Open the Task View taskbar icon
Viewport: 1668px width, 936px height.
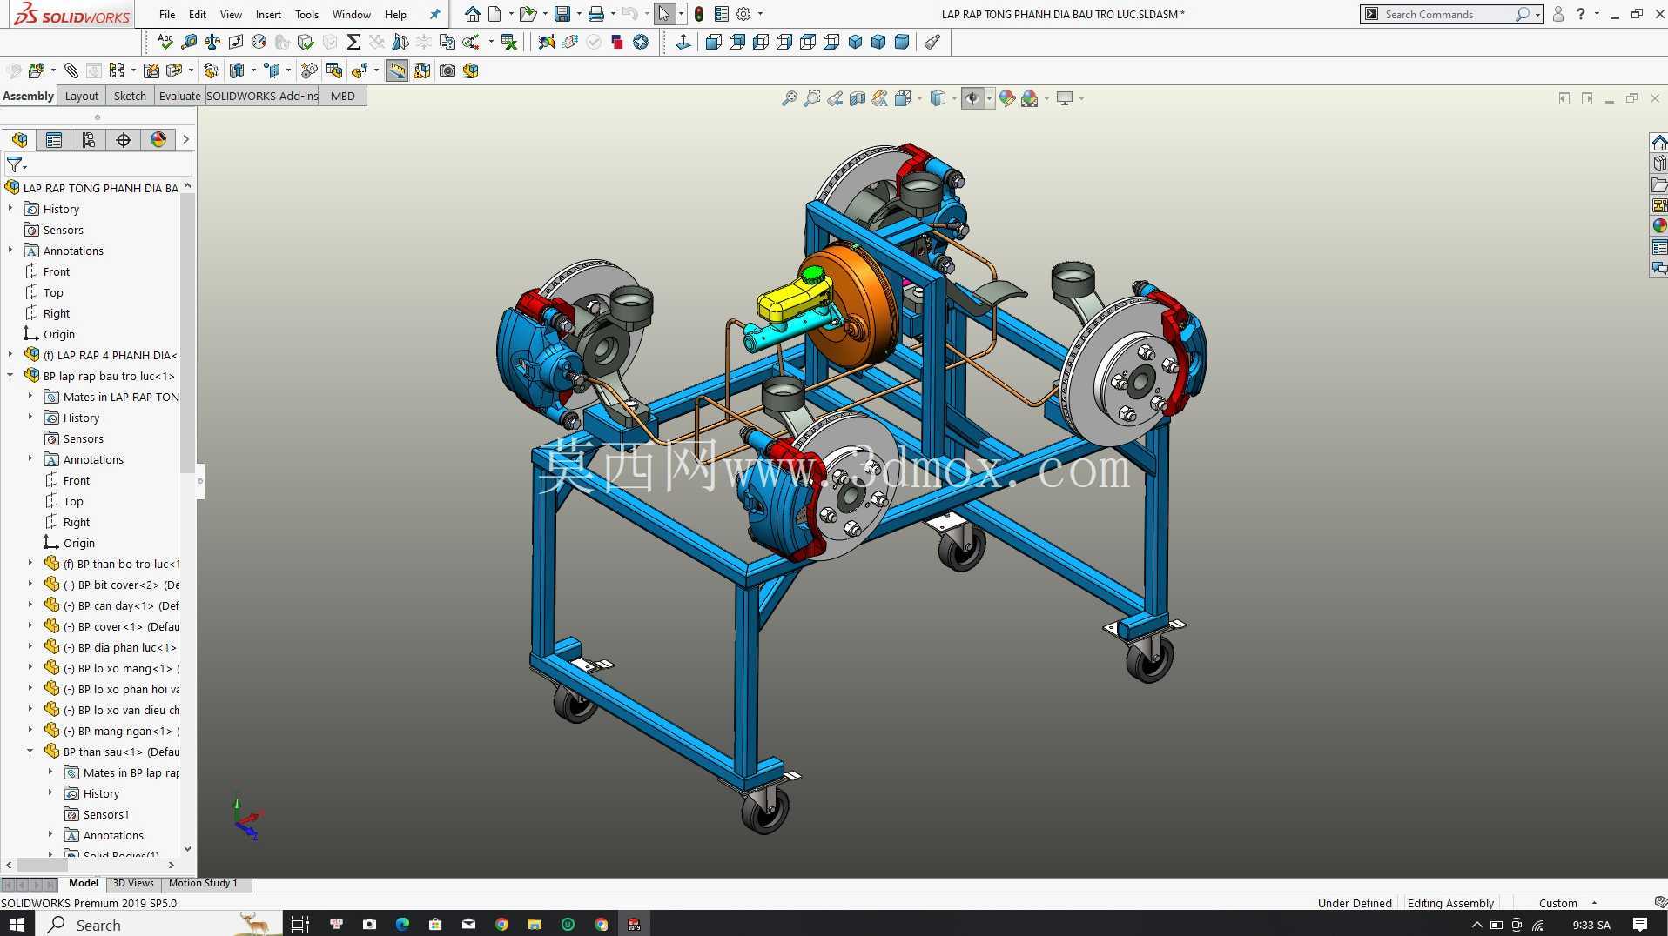coord(299,924)
